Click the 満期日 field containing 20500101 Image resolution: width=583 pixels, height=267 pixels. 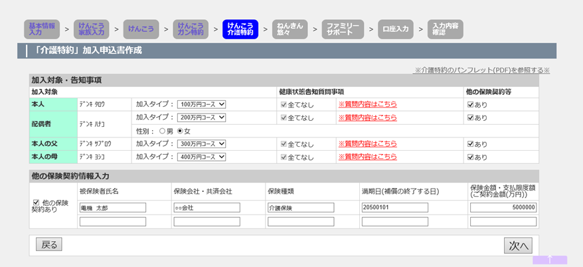[x=394, y=207]
